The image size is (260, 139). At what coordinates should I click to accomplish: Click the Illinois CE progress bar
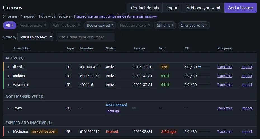pyautogui.click(x=204, y=67)
